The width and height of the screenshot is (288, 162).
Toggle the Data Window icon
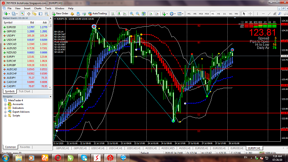[x=29, y=14]
